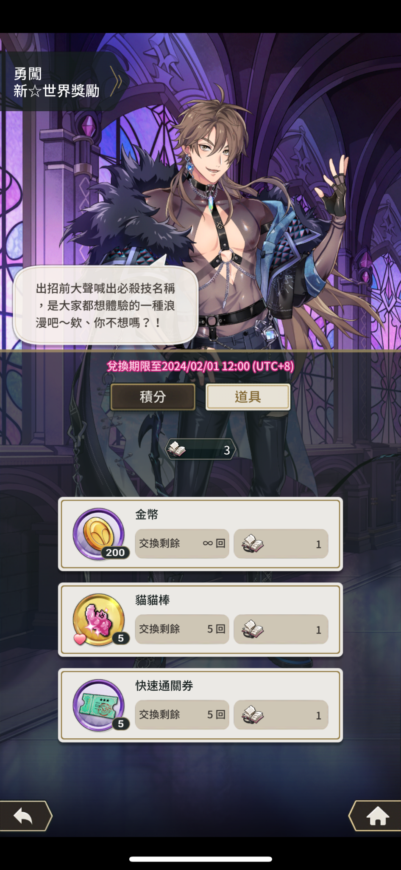Tap the back arrow icon
This screenshot has width=401, height=870.
[24, 816]
